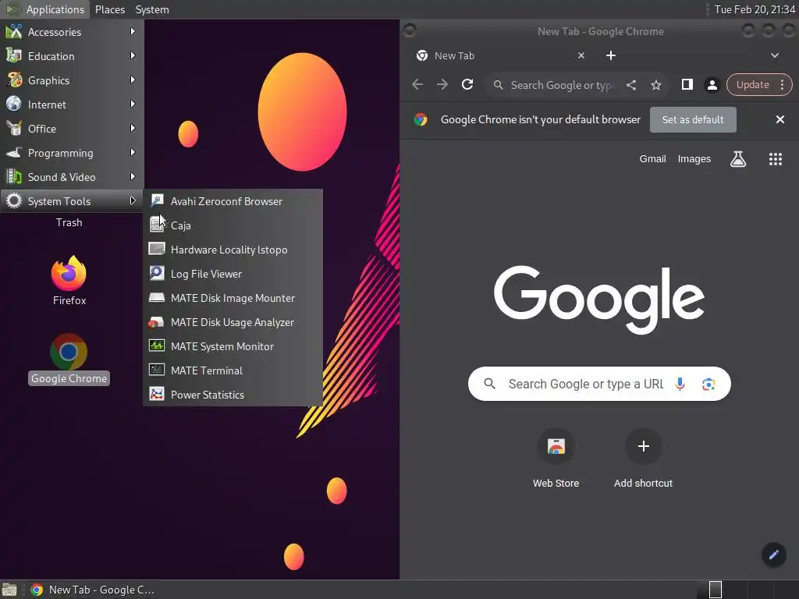Expand the Sound & Video submenu

click(x=71, y=177)
